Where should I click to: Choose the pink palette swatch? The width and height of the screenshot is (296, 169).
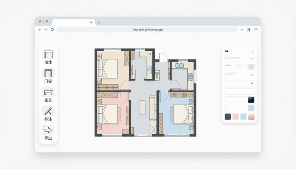pos(236,117)
